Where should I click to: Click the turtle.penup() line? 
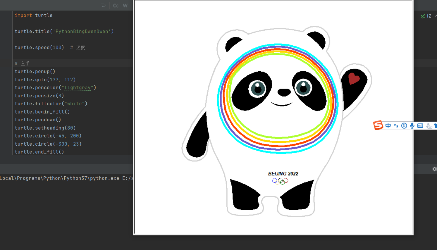tap(35, 71)
